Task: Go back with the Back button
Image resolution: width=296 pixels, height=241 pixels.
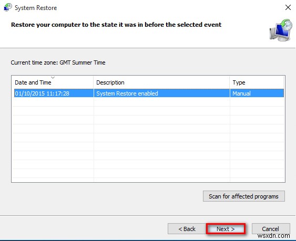Action: [187, 229]
